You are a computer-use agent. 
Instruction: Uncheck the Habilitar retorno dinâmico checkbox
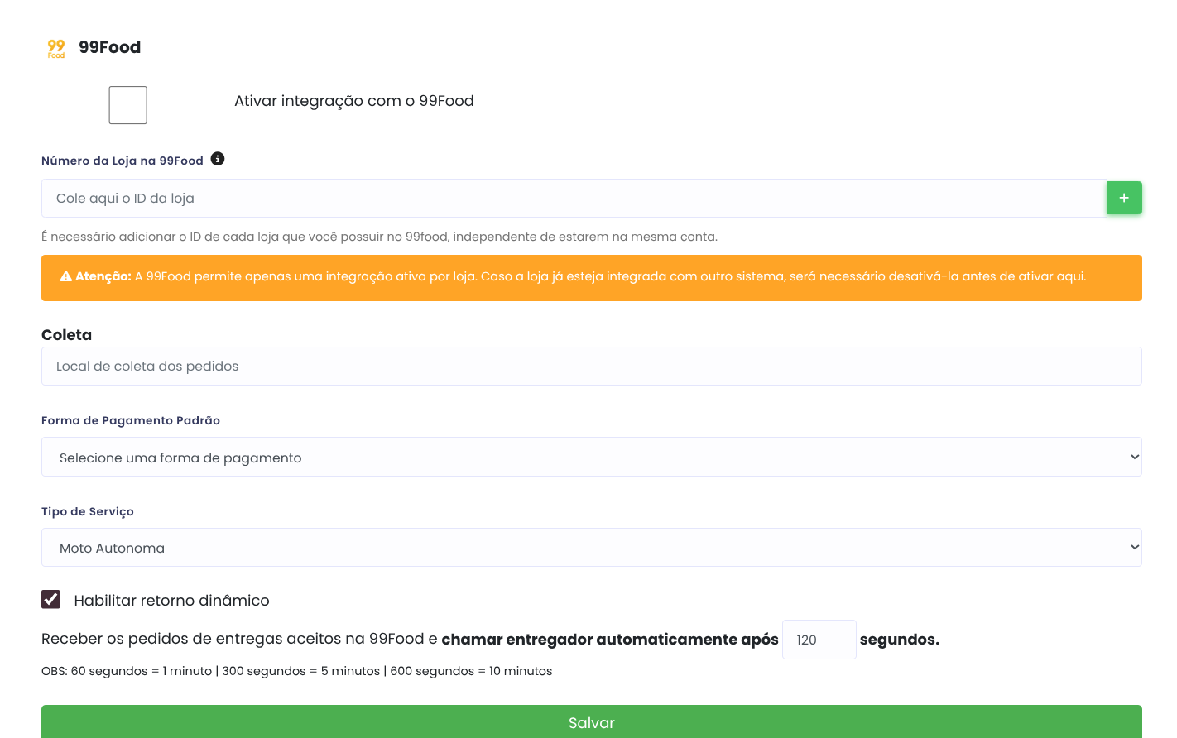point(51,599)
